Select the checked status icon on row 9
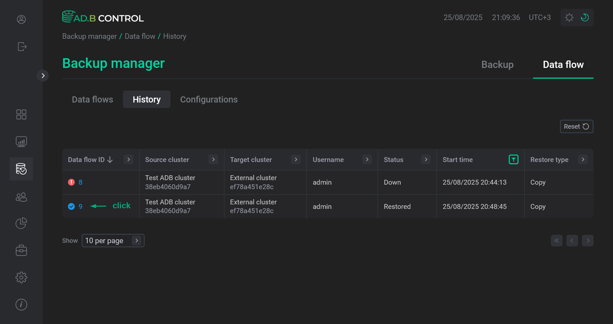This screenshot has height=324, width=613. (x=72, y=206)
